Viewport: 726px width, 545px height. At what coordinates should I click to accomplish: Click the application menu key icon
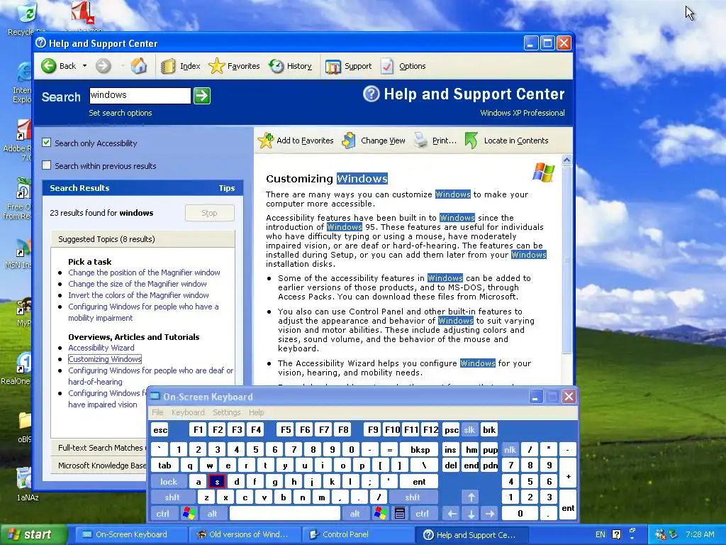pos(400,514)
